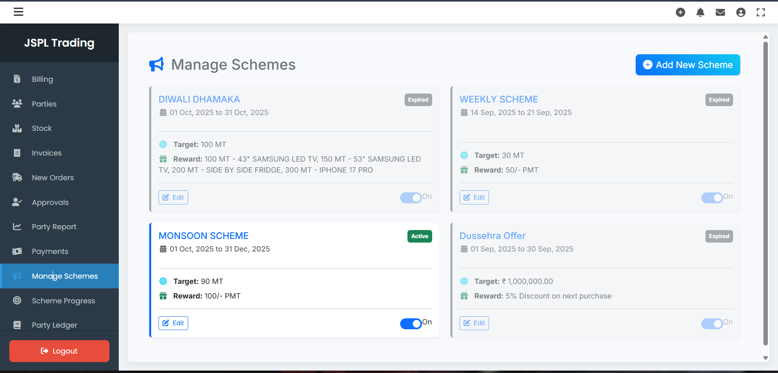
Task: Click the plus circle icon in header
Action: [680, 13]
